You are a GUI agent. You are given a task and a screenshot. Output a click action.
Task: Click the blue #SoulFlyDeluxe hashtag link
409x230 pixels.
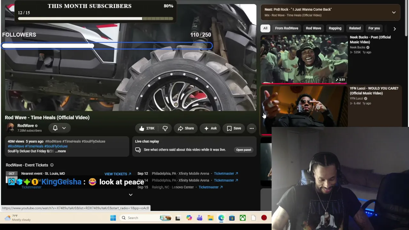click(56, 146)
